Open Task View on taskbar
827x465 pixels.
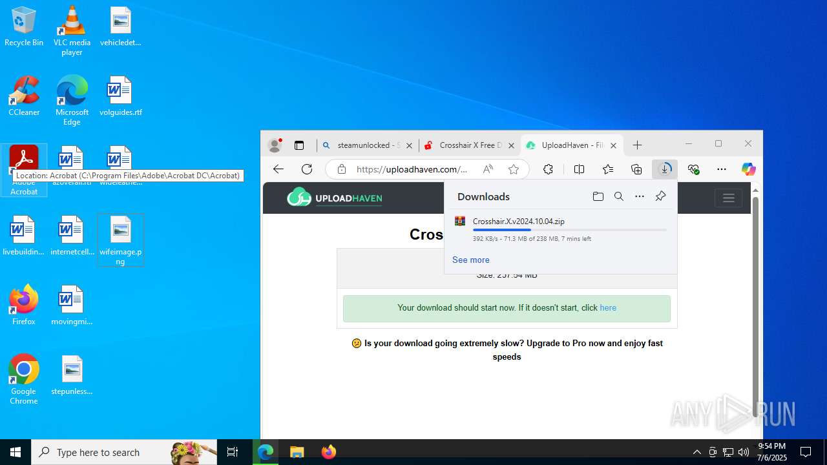233,452
